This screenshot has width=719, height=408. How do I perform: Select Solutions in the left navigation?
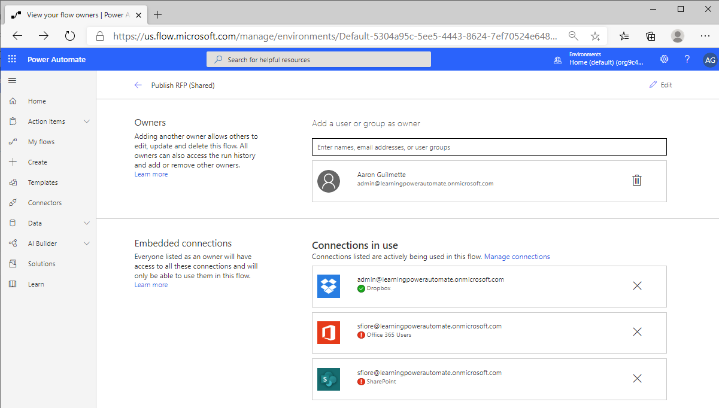pyautogui.click(x=42, y=264)
